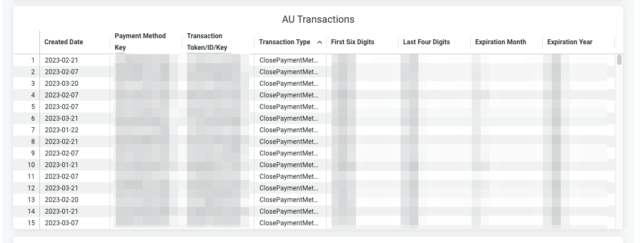The height and width of the screenshot is (243, 641).
Task: Click the Expiration Month column header
Action: pos(500,42)
